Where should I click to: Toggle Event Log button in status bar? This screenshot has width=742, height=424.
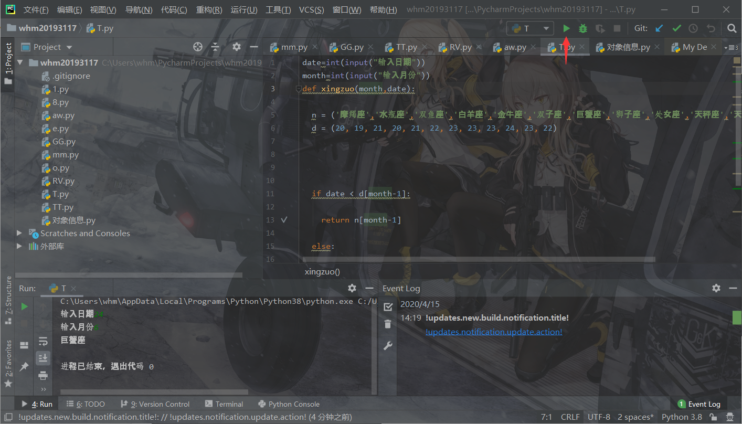tap(699, 404)
